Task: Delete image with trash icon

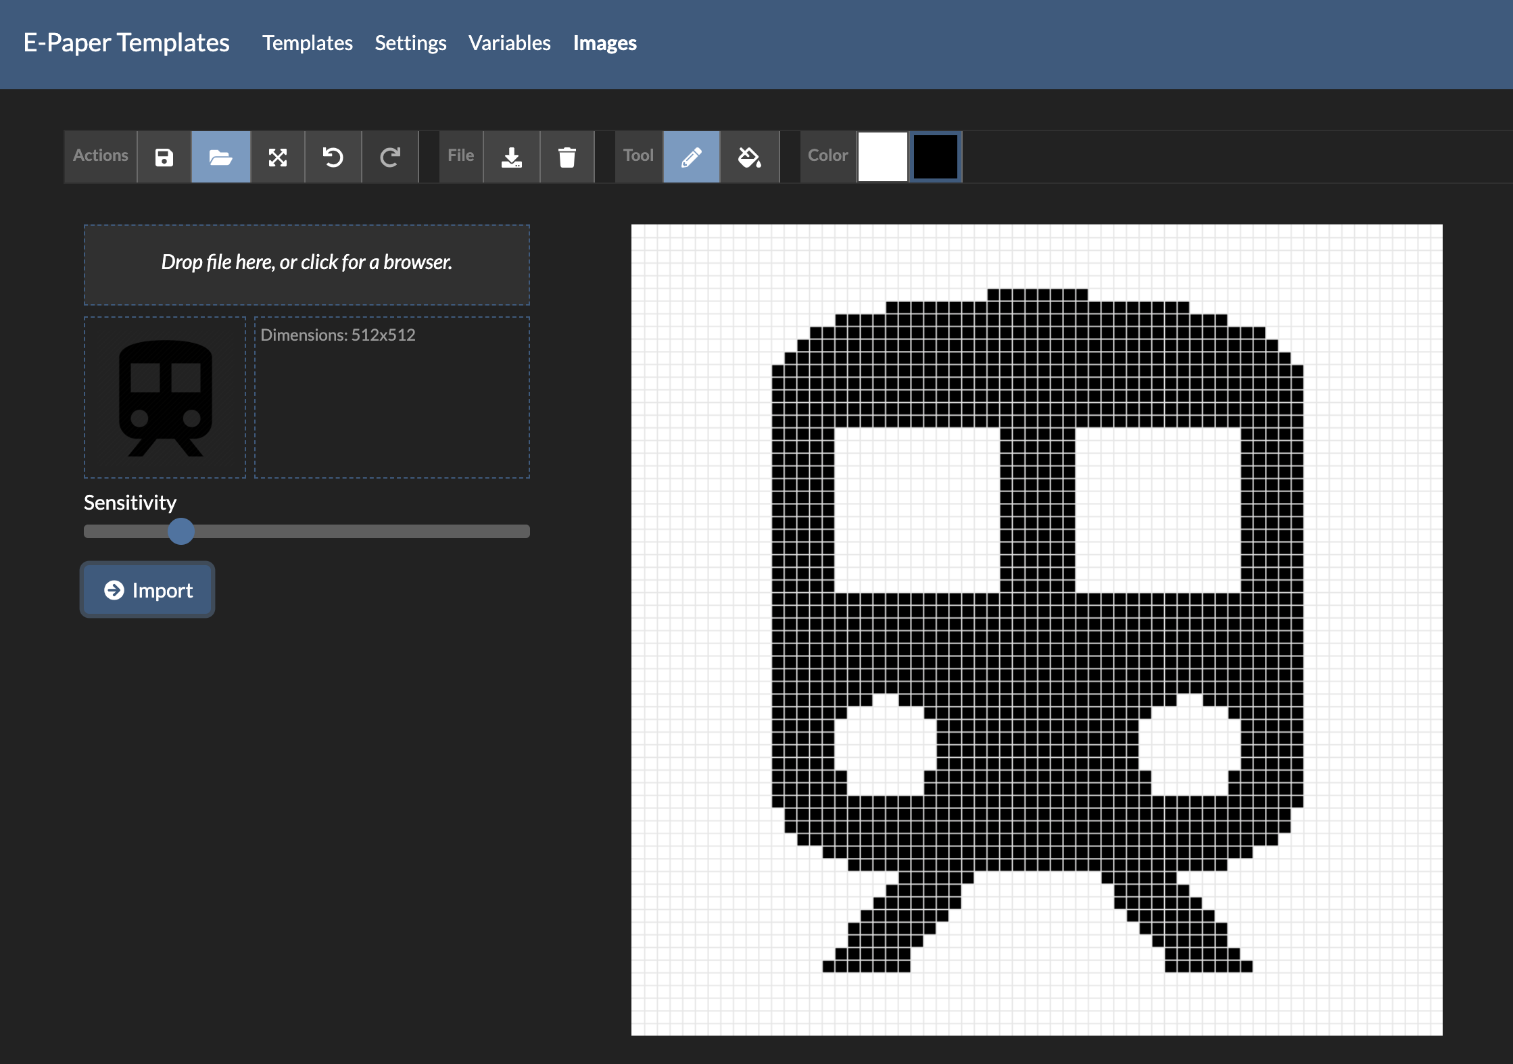Action: [x=567, y=157]
